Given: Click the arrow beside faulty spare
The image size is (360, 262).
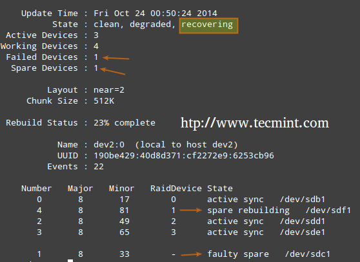Looking at the screenshot, I should tap(191, 254).
